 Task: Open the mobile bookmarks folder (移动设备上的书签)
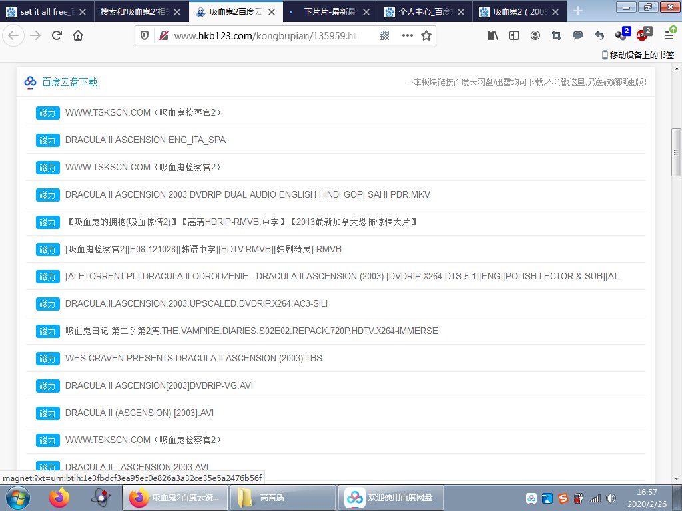(637, 55)
